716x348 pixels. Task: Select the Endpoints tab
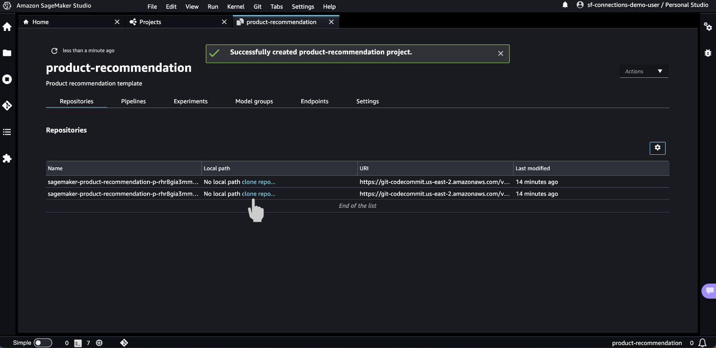click(x=315, y=102)
